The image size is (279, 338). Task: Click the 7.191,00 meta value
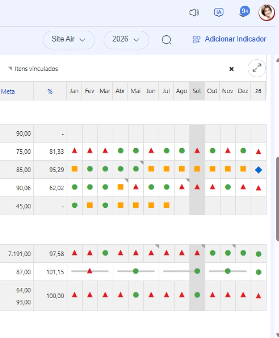[x=20, y=254]
